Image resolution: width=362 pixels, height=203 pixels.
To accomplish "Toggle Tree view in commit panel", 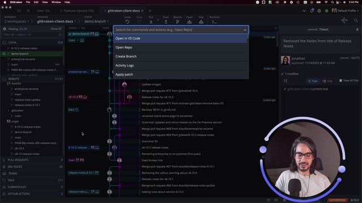I will [327, 81].
